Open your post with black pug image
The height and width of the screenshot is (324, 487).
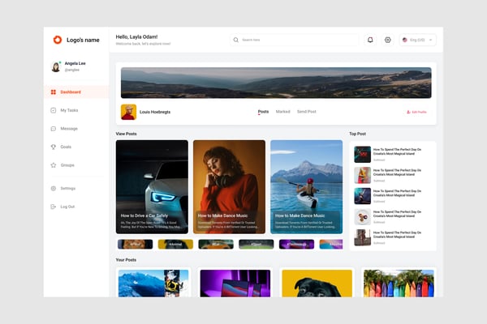tap(317, 283)
